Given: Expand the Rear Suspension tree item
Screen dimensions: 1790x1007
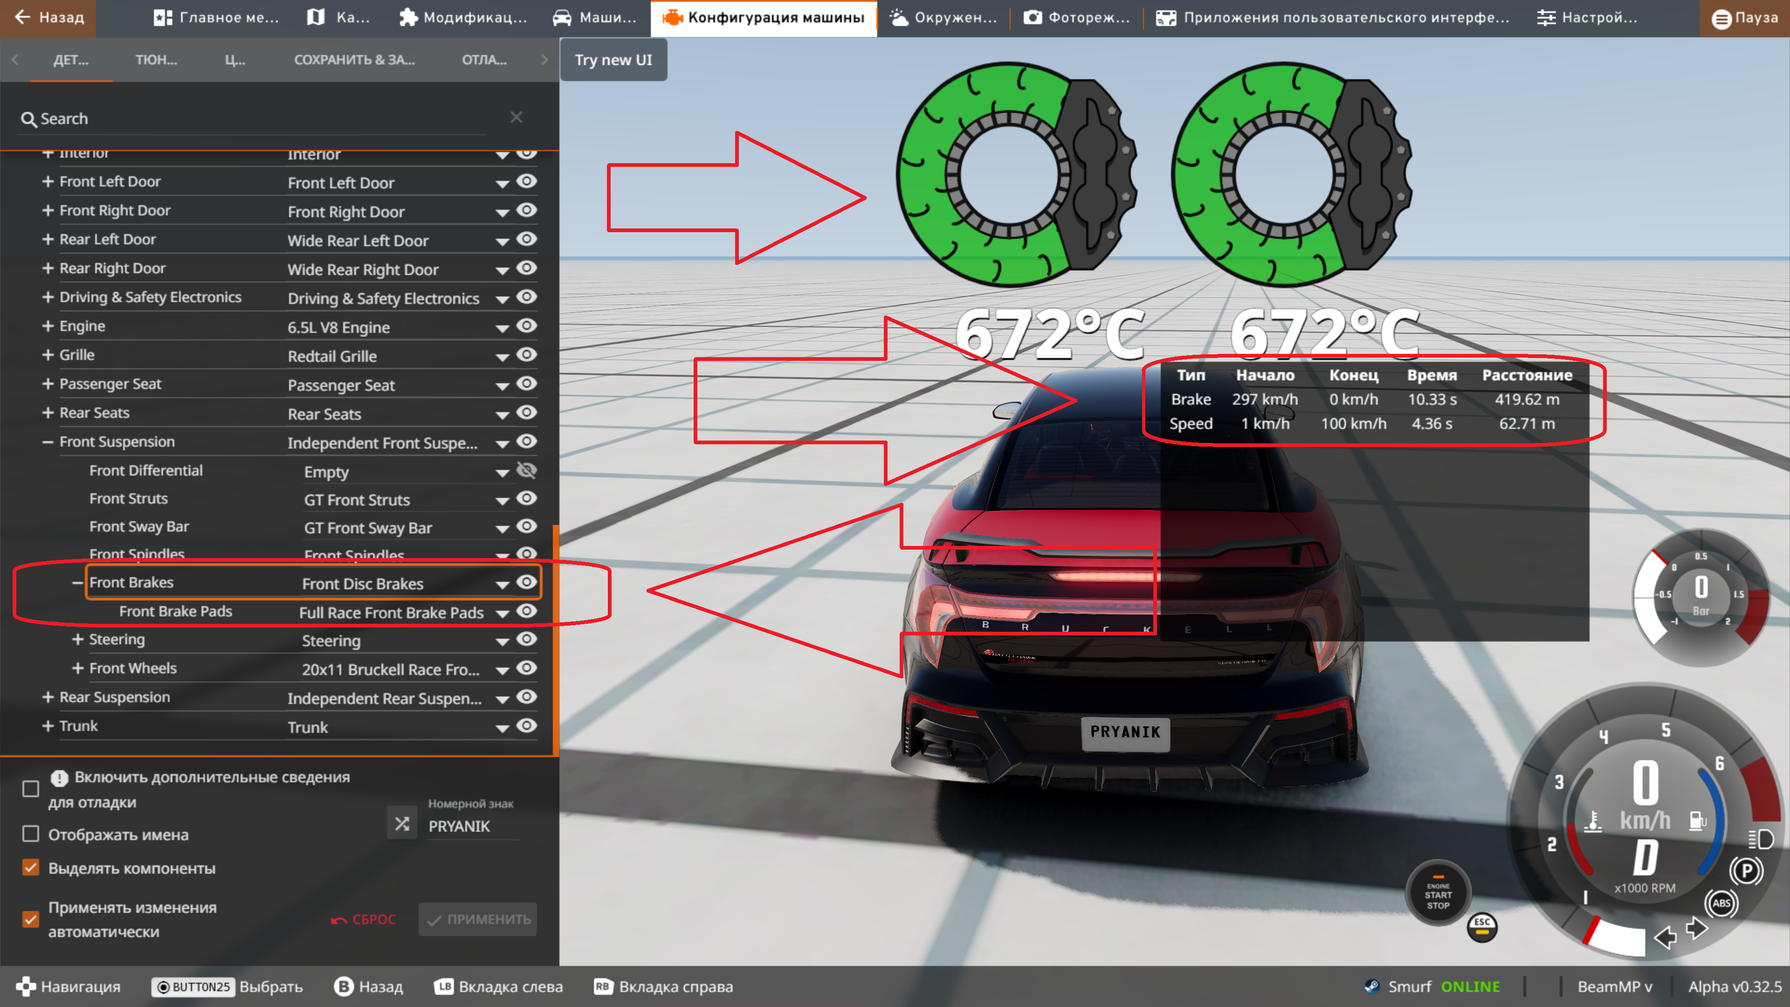Looking at the screenshot, I should tap(47, 697).
